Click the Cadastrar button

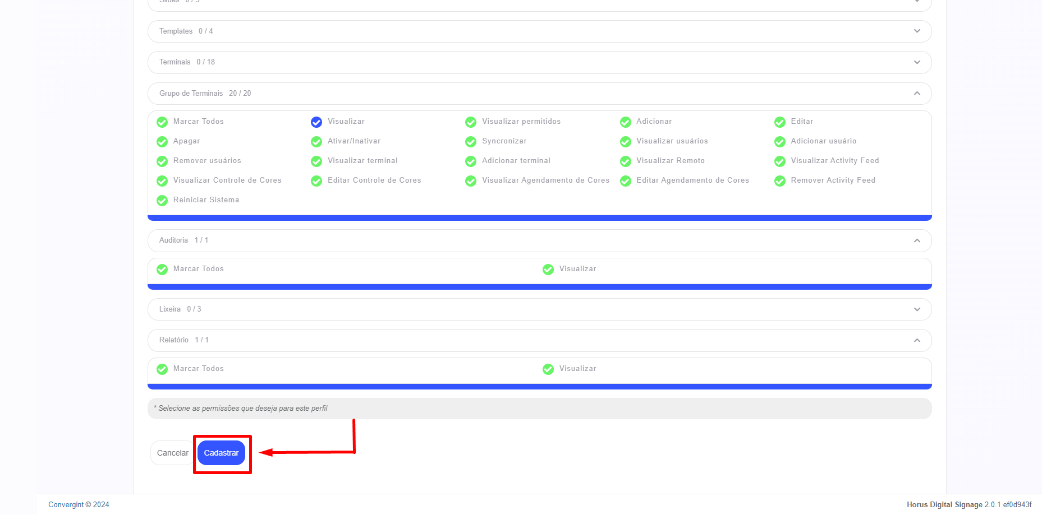pos(221,453)
